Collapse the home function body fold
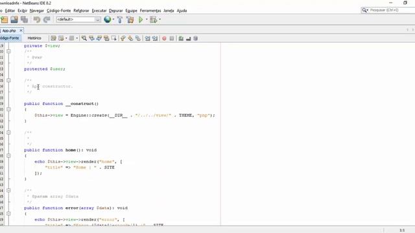415x233 pixels. tap(8, 156)
